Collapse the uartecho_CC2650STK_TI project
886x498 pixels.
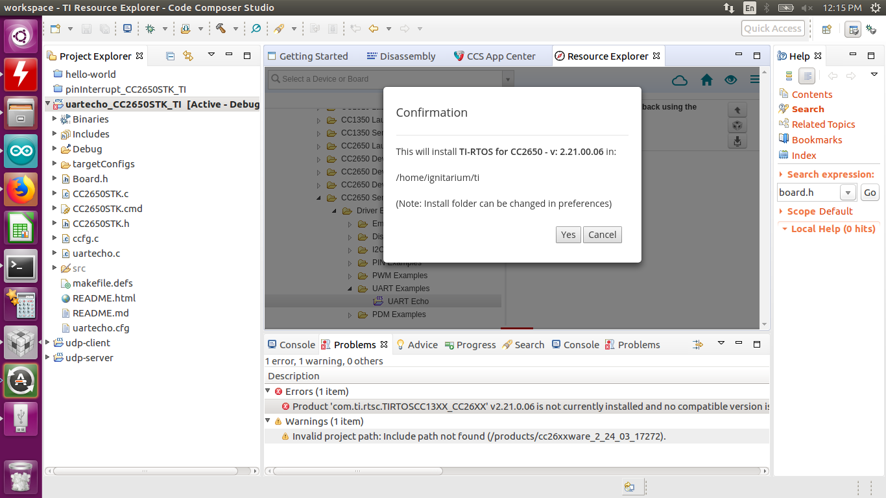(47, 104)
